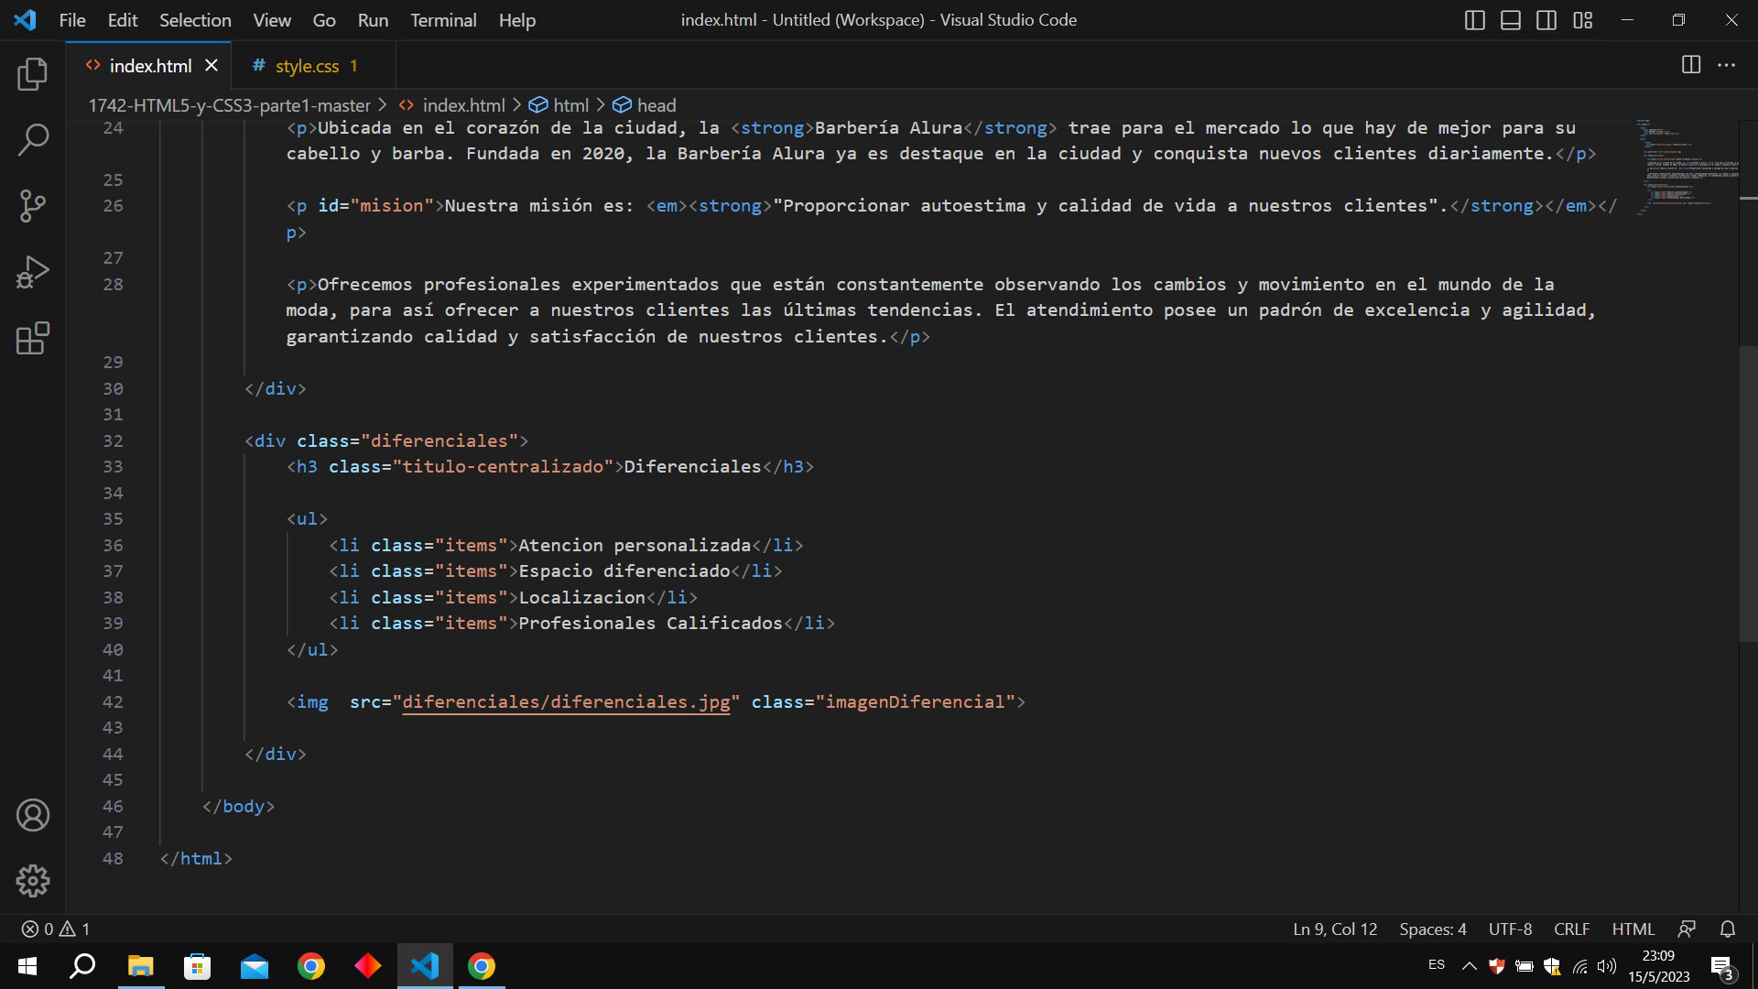Click the vertical editor scrollbar
The width and height of the screenshot is (1758, 989).
pos(1748,494)
